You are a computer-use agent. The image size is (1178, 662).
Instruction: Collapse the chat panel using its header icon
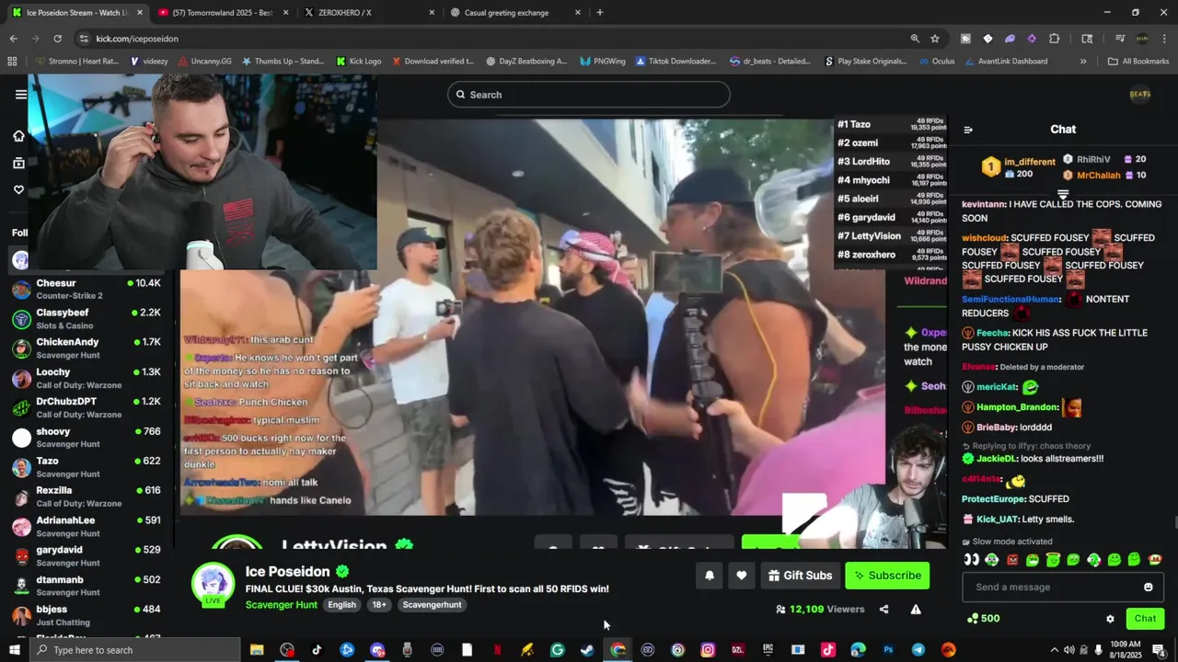click(x=968, y=130)
